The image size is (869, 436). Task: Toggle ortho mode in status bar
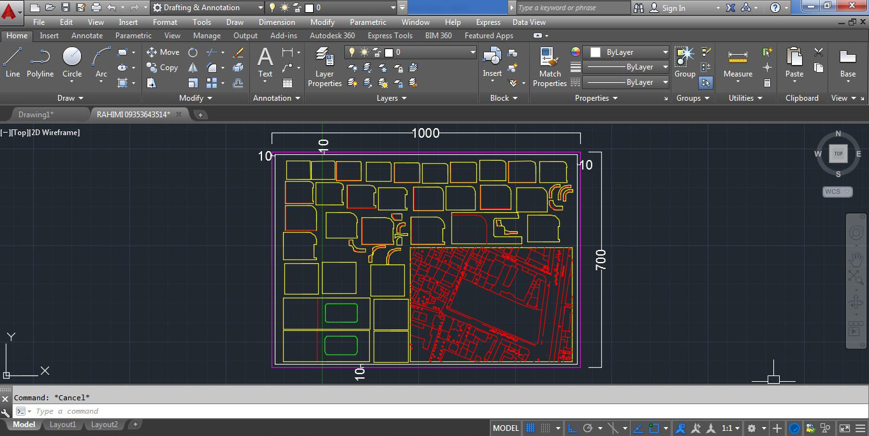pos(573,428)
